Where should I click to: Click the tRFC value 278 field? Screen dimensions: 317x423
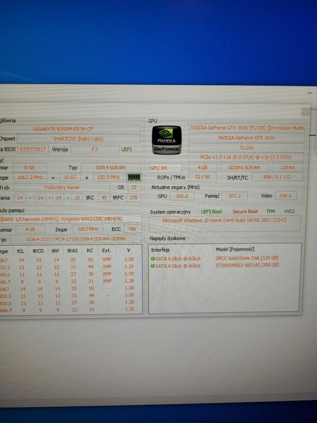coord(133,198)
